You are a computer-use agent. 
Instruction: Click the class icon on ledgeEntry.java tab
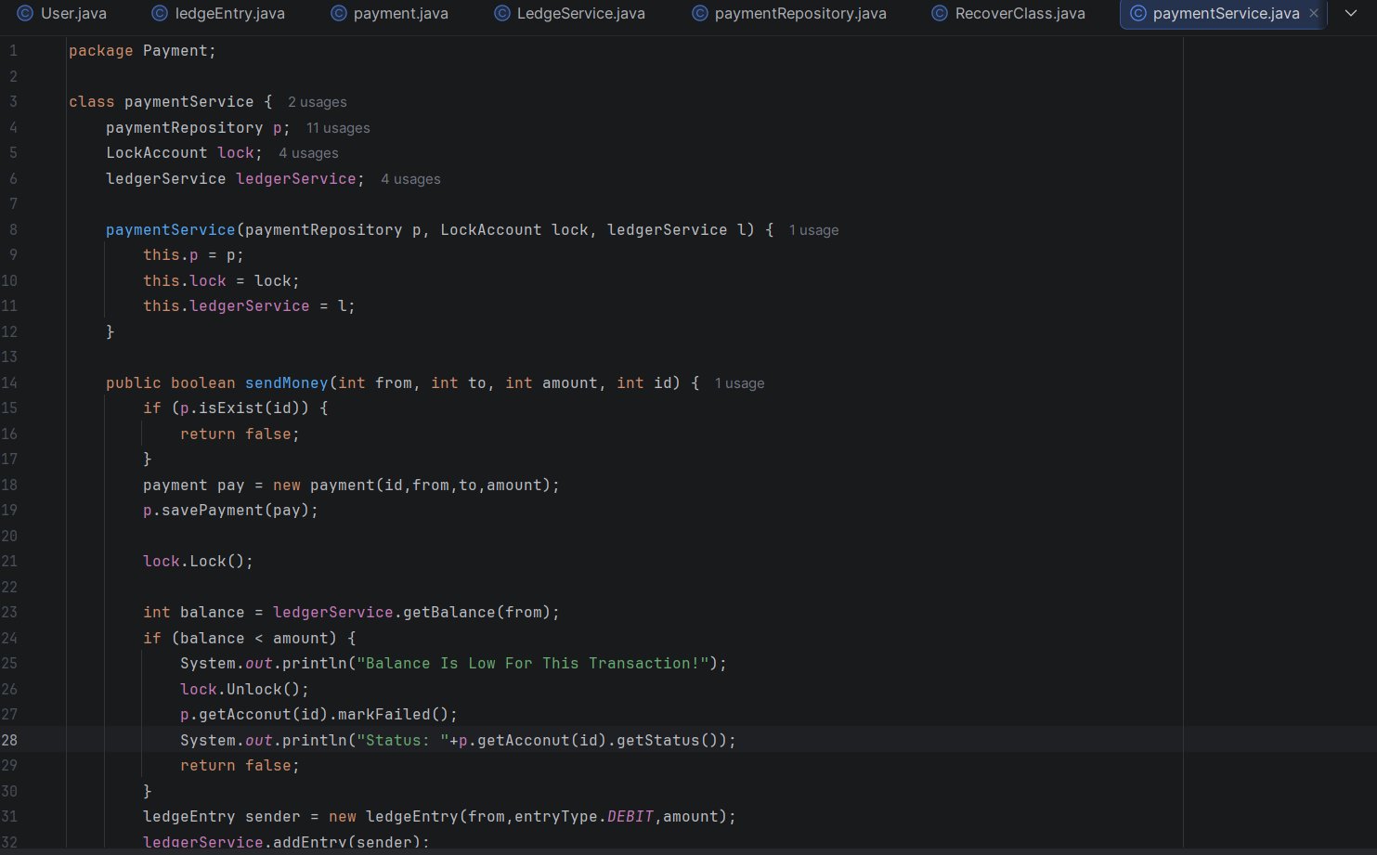[x=160, y=14]
